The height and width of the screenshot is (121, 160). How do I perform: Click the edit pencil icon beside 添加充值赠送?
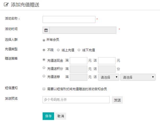[6, 5]
